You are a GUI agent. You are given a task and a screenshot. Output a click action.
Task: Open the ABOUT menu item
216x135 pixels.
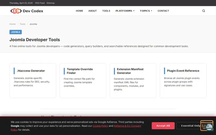(93, 11)
